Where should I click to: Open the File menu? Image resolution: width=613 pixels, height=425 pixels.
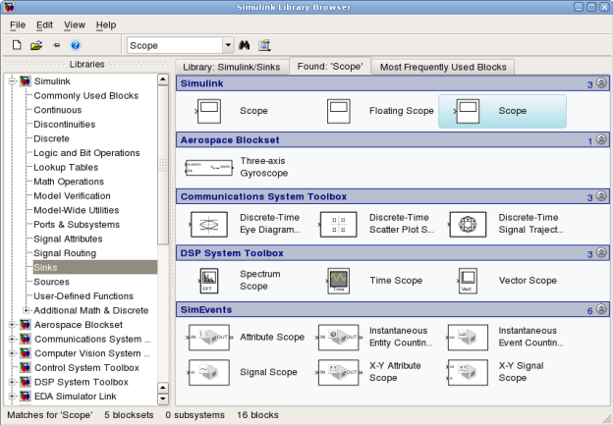(x=18, y=25)
